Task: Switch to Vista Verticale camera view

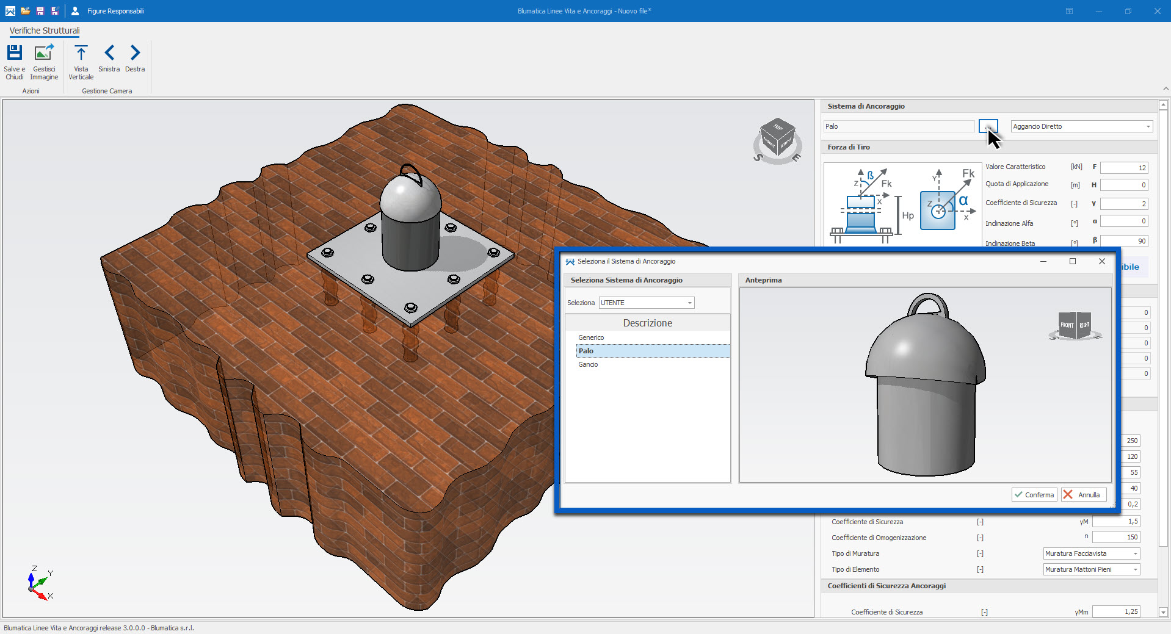Action: pos(81,53)
